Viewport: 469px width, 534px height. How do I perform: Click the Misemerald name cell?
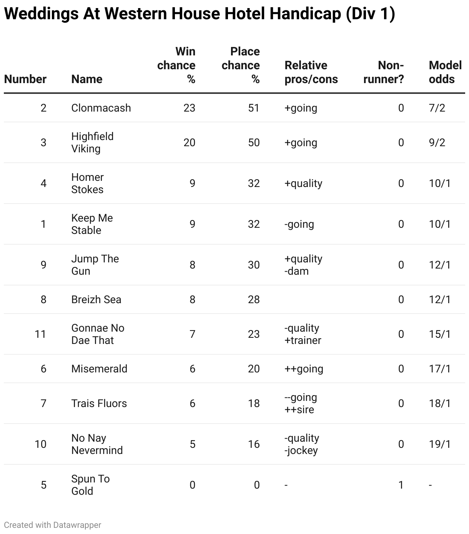99,369
